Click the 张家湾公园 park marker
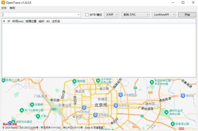198x131 pixels. (x=173, y=124)
